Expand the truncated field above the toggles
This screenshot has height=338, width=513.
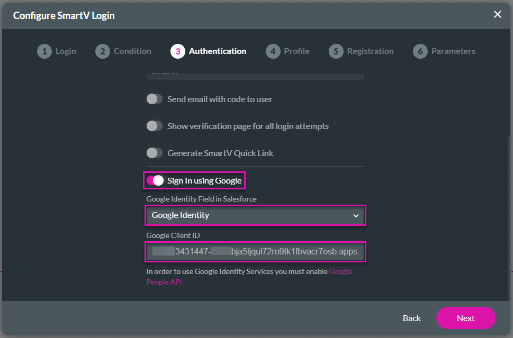(x=255, y=74)
